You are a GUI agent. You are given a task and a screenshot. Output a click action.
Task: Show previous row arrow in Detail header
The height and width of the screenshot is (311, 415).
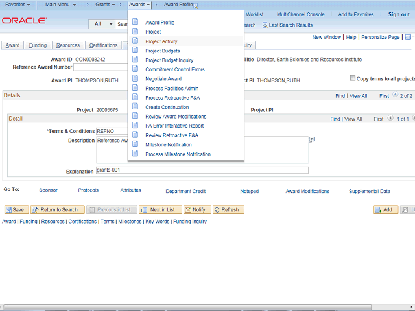coord(390,118)
